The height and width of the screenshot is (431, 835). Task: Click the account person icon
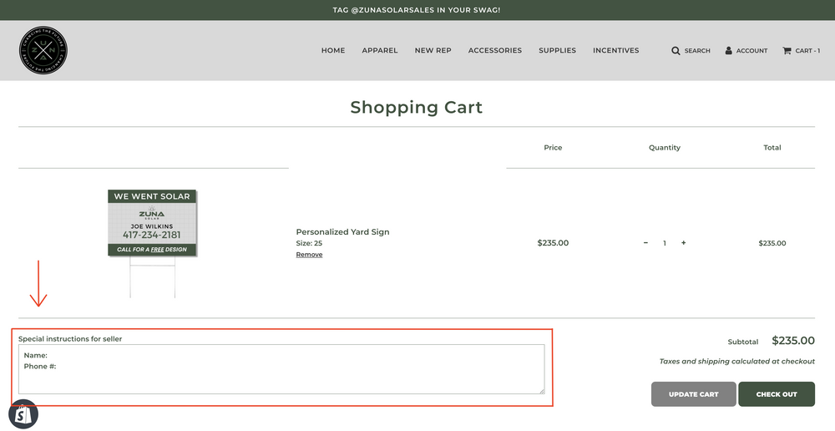coord(728,51)
